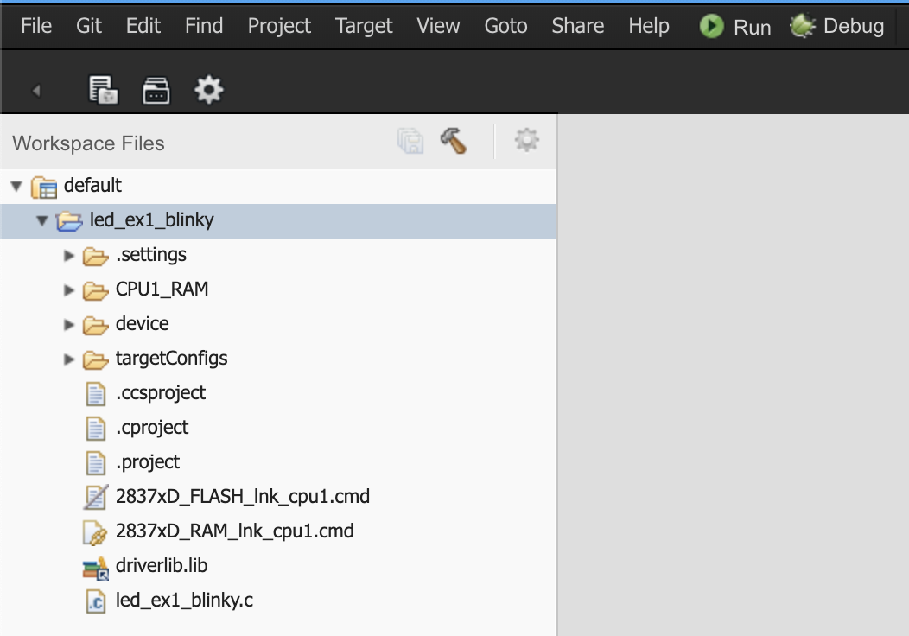Expand the targetConfigs folder
Image resolution: width=909 pixels, height=636 pixels.
(70, 359)
